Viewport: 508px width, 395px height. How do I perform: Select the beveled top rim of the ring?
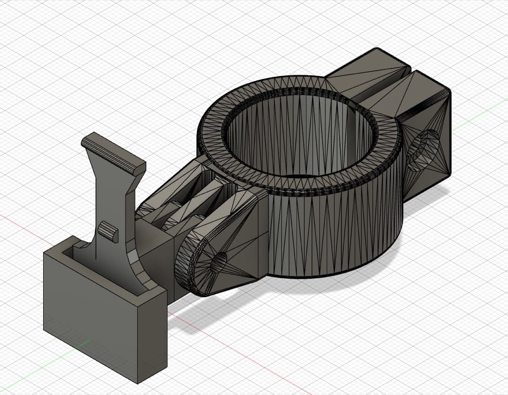300,136
